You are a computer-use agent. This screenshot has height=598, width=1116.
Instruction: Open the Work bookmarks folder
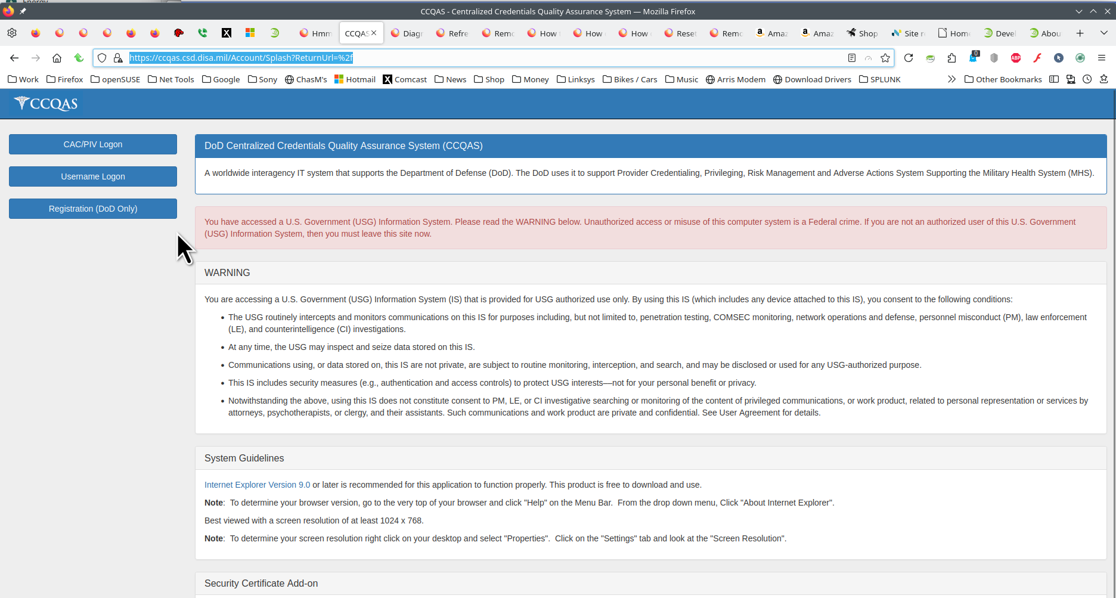23,79
